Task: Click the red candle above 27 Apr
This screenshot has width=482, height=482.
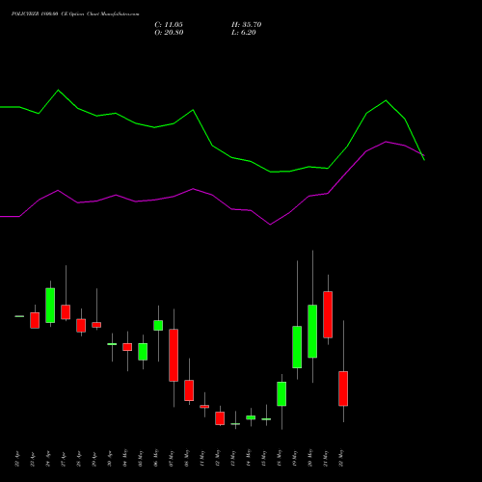Action: (x=66, y=312)
